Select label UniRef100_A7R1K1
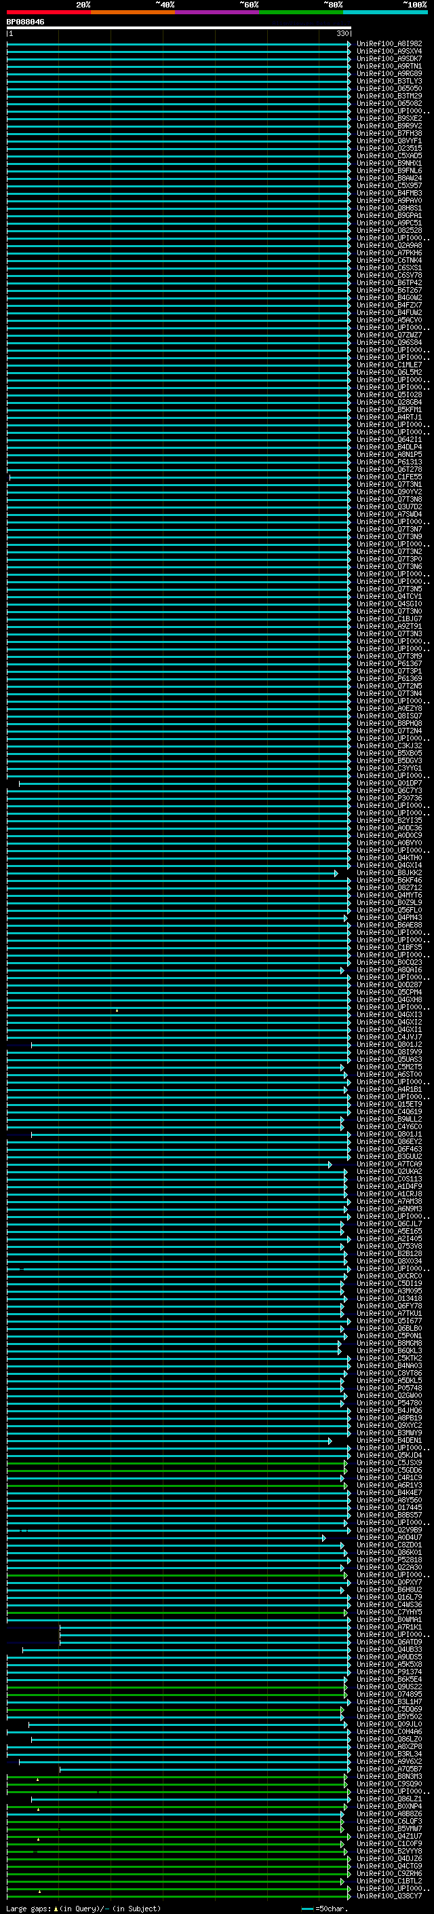Image resolution: width=434 pixels, height=1914 pixels. pos(389,1627)
